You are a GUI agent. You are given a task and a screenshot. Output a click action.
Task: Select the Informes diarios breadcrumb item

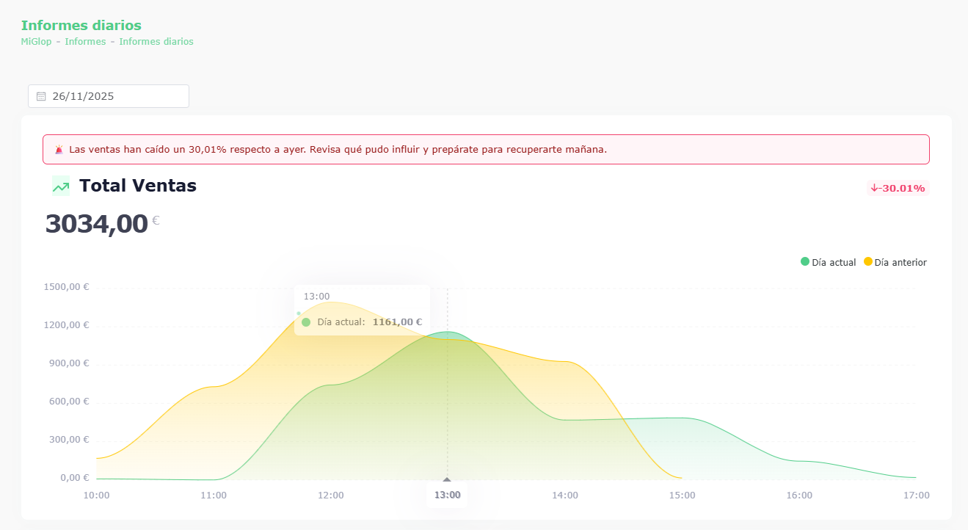pos(156,42)
